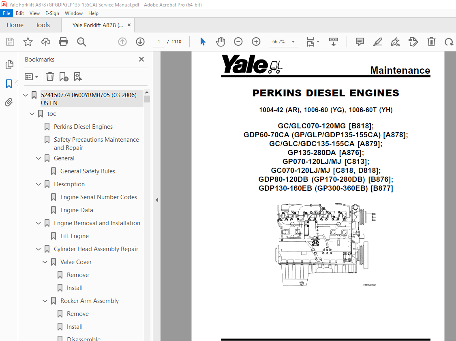The image size is (456, 341).
Task: Collapse the Valve Cover bookmark
Action: click(45, 262)
